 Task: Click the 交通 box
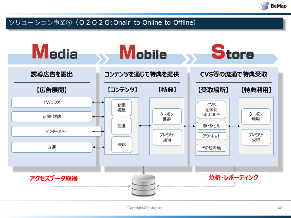[52, 147]
